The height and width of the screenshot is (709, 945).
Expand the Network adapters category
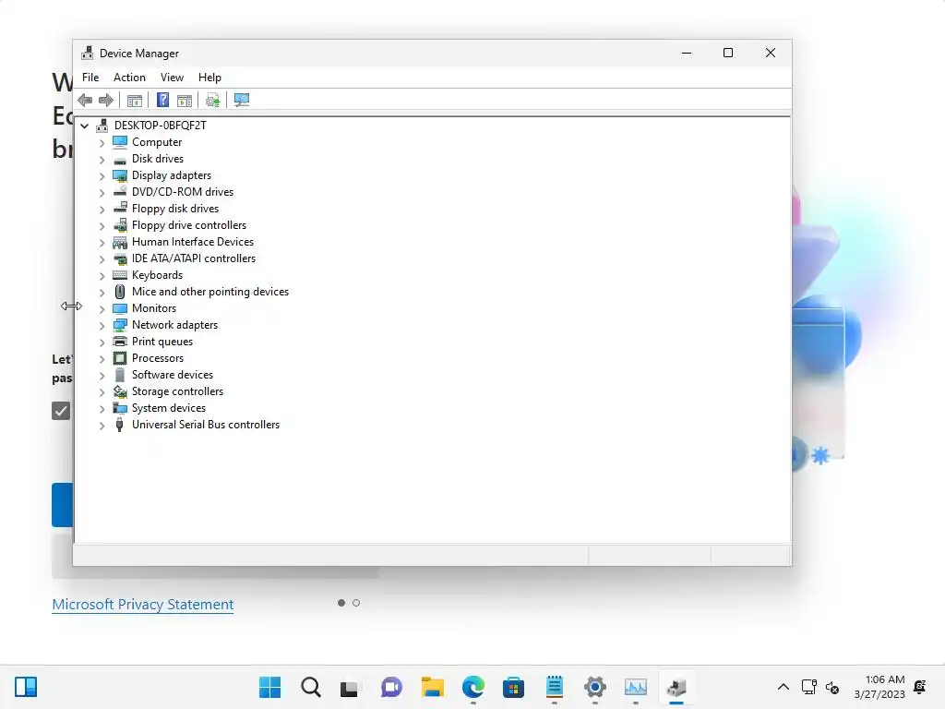pyautogui.click(x=102, y=326)
